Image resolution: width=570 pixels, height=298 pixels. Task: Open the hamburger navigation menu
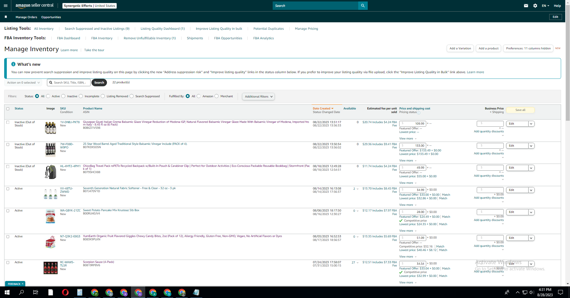pyautogui.click(x=5, y=6)
